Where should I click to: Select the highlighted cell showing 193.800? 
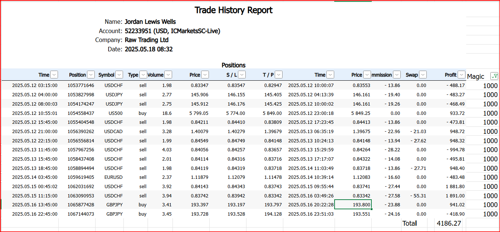pos(353,205)
